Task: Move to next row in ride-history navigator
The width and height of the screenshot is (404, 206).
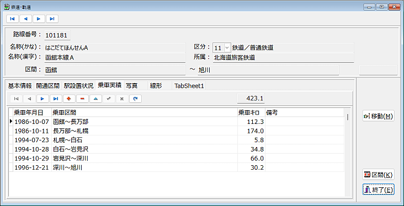Action: point(42,99)
